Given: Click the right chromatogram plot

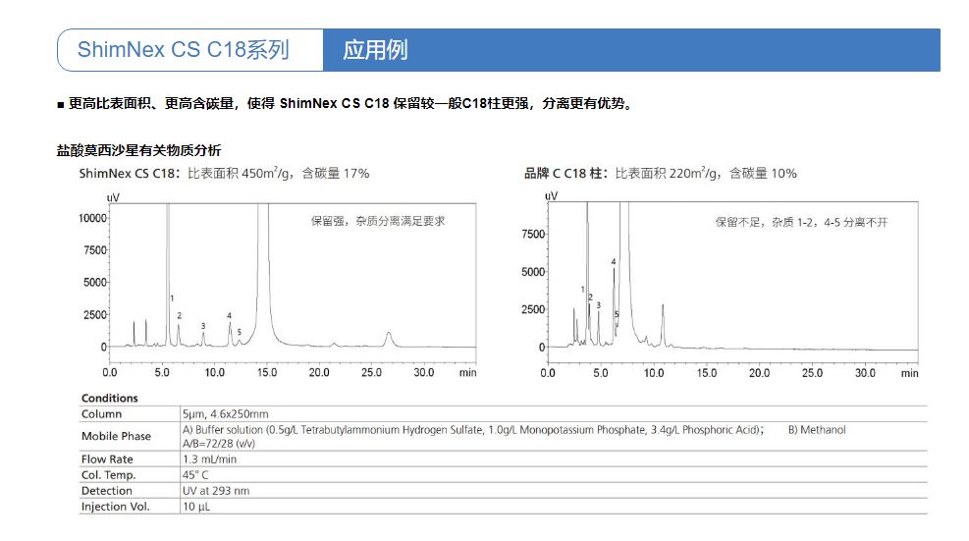Looking at the screenshot, I should [733, 283].
